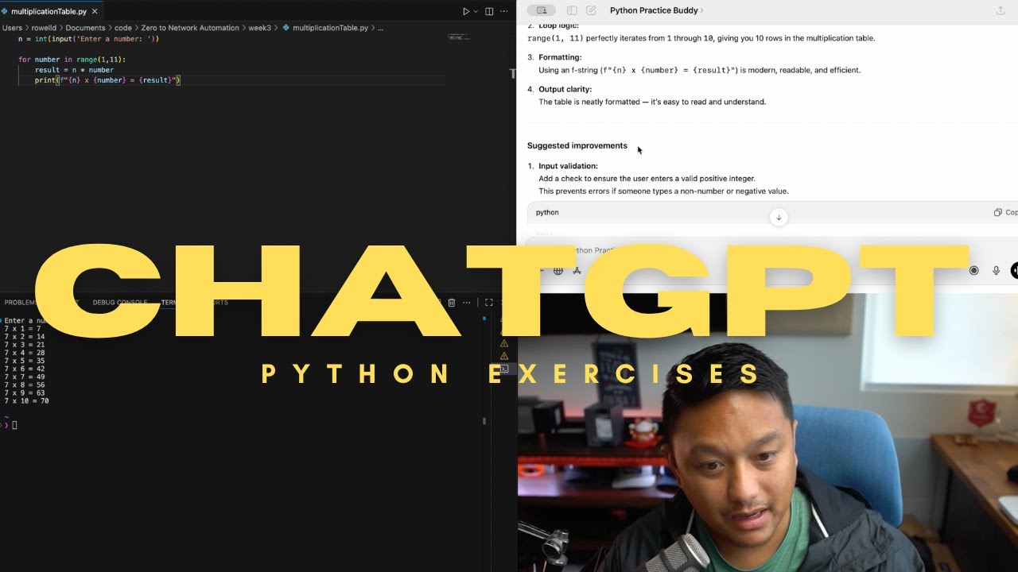Click the 'result = n * number' code line

74,70
